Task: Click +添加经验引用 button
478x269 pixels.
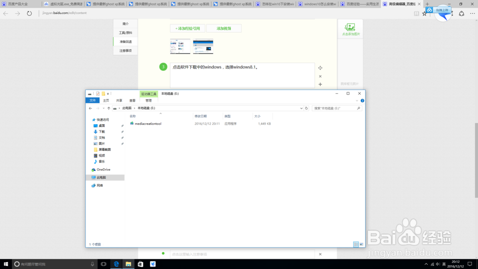Action: [x=187, y=28]
